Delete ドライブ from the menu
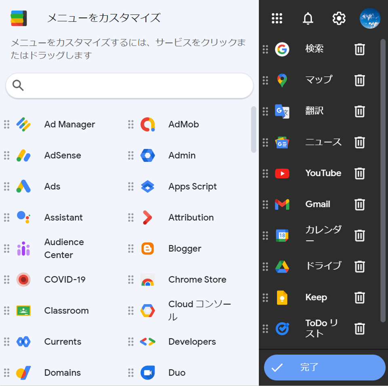 360,266
